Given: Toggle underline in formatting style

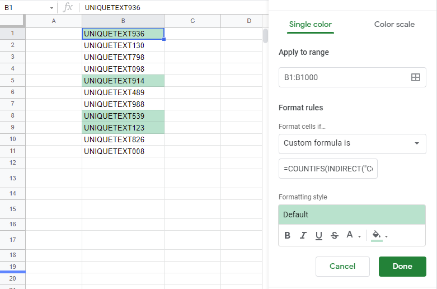Looking at the screenshot, I should point(319,235).
